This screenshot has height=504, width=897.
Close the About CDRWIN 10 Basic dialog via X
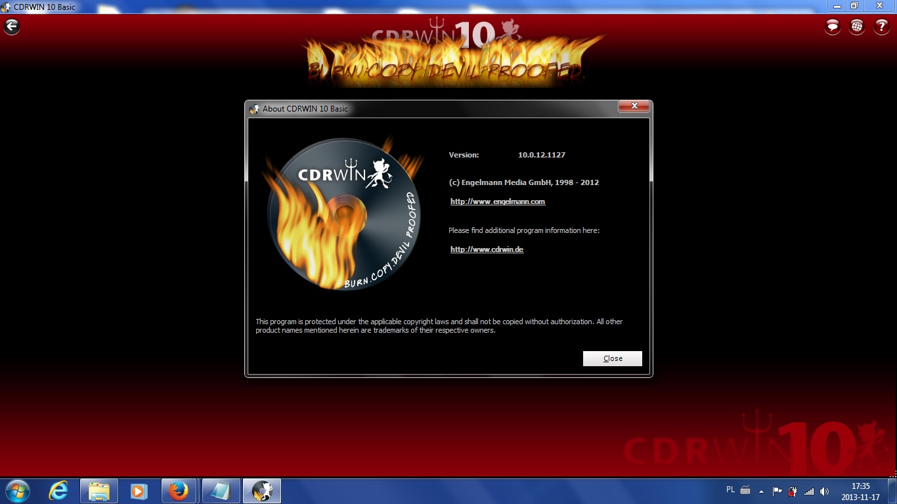(x=634, y=106)
